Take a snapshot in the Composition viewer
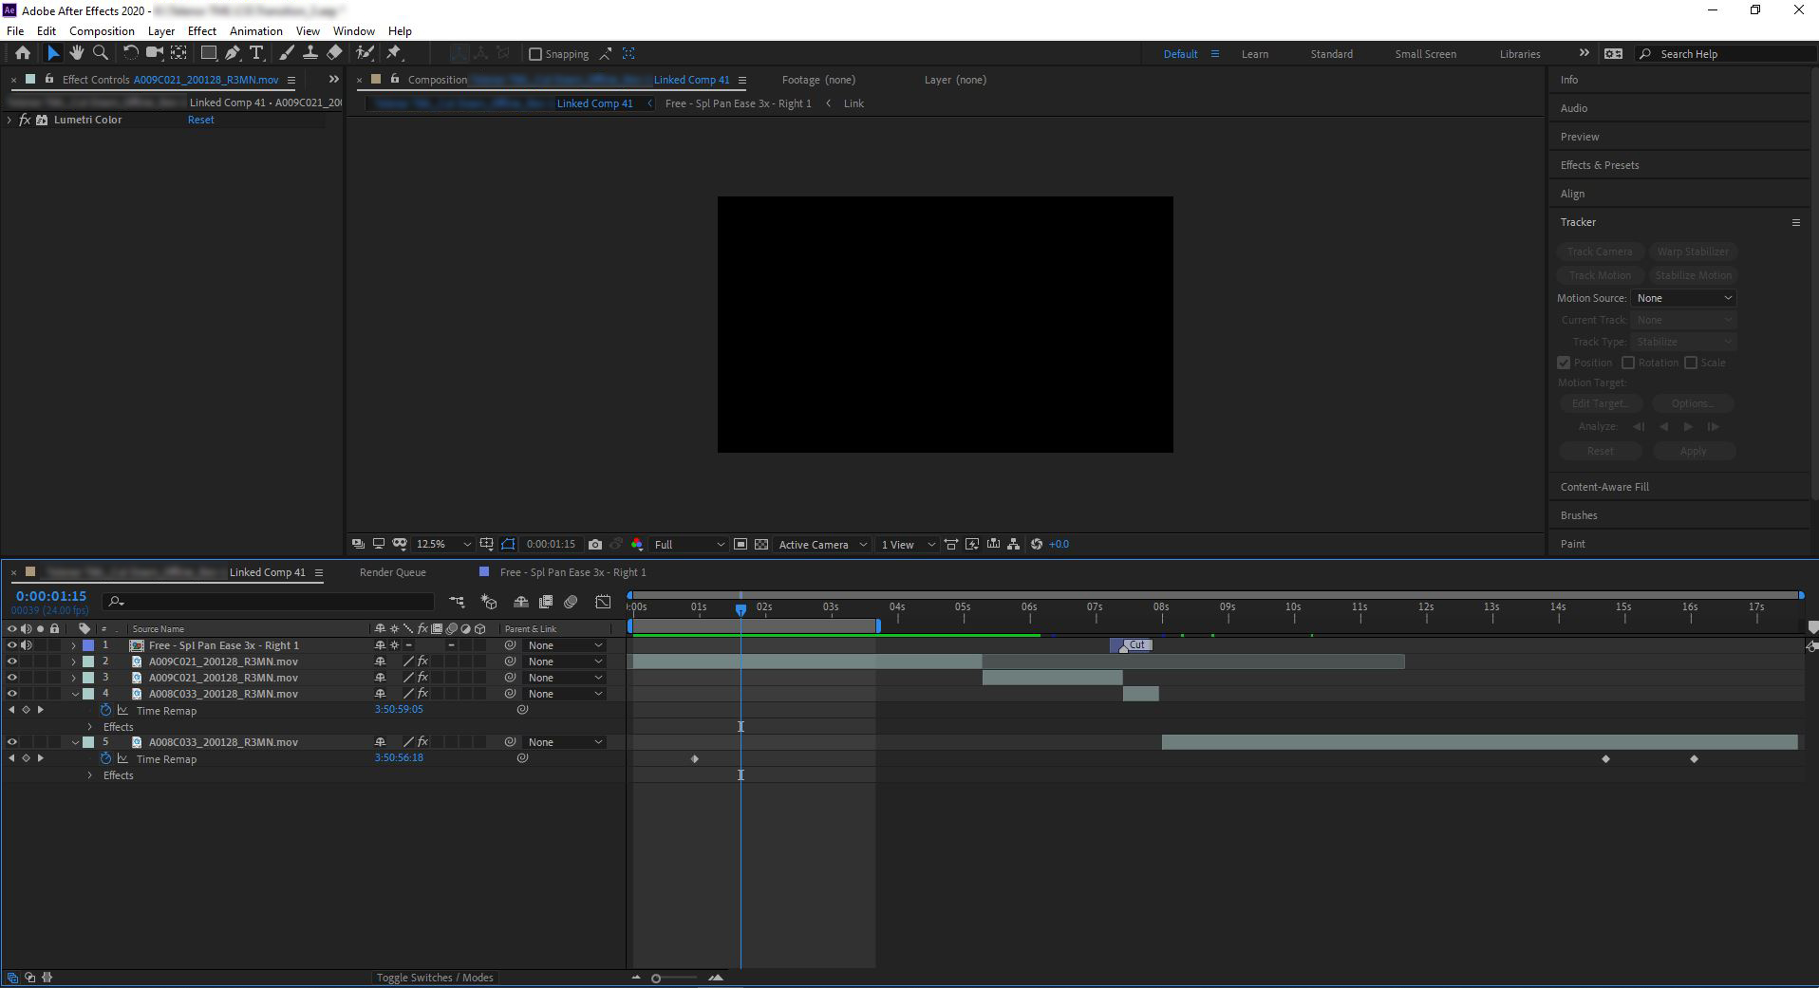 click(x=595, y=544)
